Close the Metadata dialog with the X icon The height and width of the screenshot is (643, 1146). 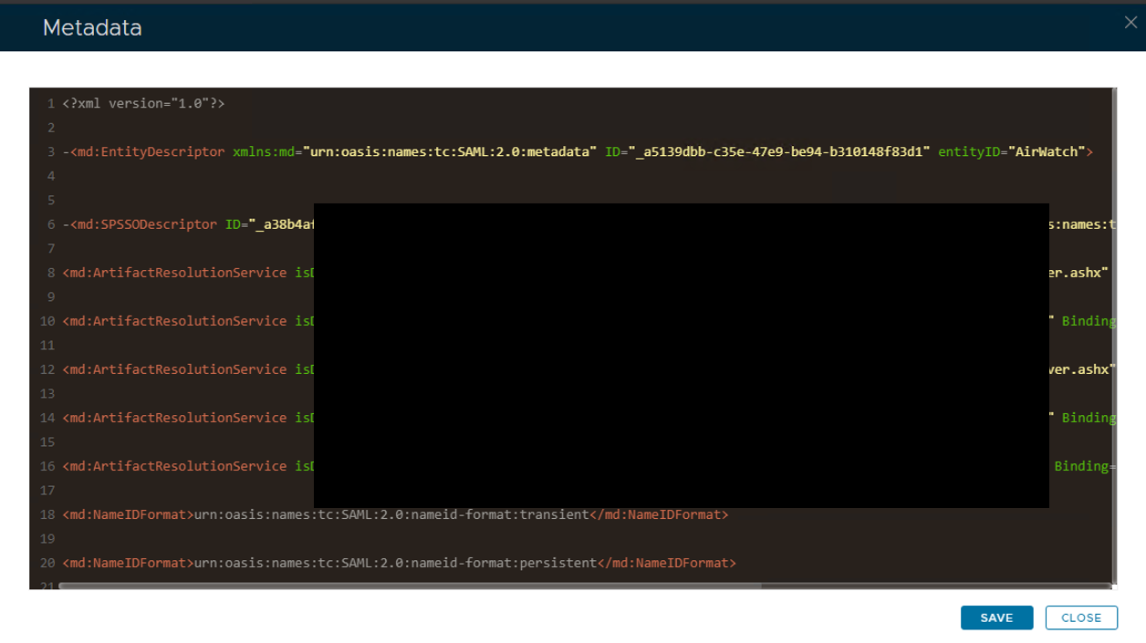(x=1130, y=23)
